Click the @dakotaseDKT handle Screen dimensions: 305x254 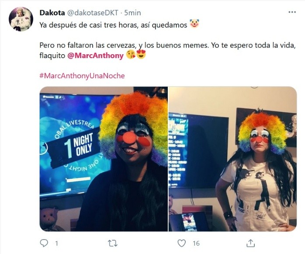[93, 13]
